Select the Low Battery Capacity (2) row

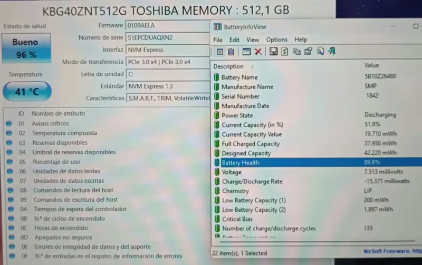pyautogui.click(x=317, y=210)
